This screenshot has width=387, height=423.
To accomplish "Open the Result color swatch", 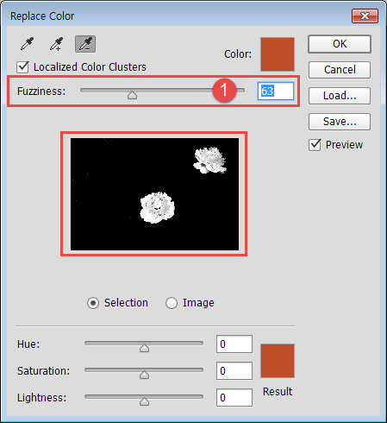I will (278, 361).
